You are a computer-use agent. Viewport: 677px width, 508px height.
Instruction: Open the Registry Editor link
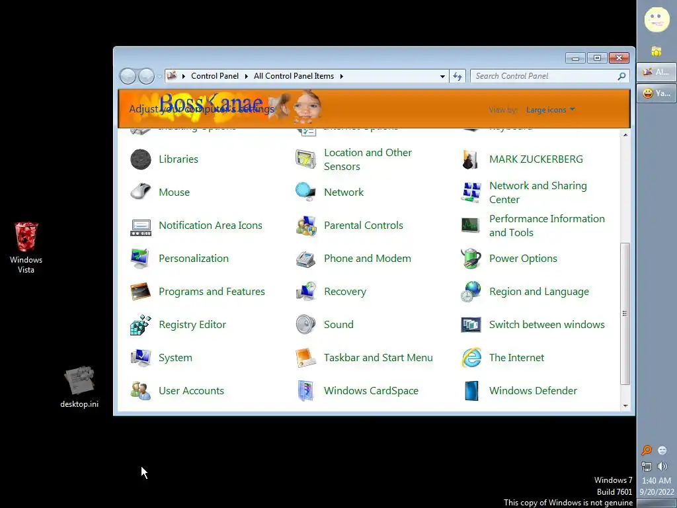coord(192,325)
